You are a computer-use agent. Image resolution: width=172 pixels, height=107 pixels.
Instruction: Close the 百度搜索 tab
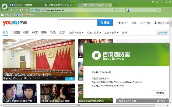41,5
